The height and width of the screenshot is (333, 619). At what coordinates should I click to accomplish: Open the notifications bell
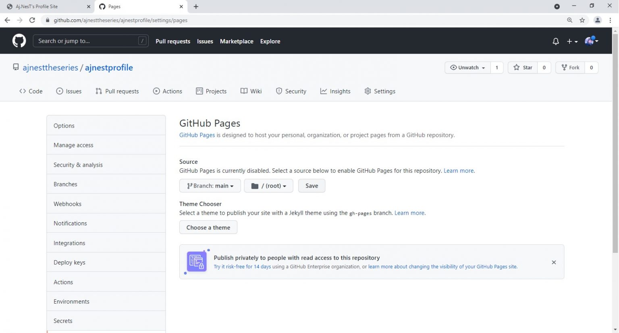(x=556, y=41)
